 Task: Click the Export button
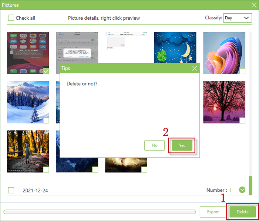pos(213,212)
